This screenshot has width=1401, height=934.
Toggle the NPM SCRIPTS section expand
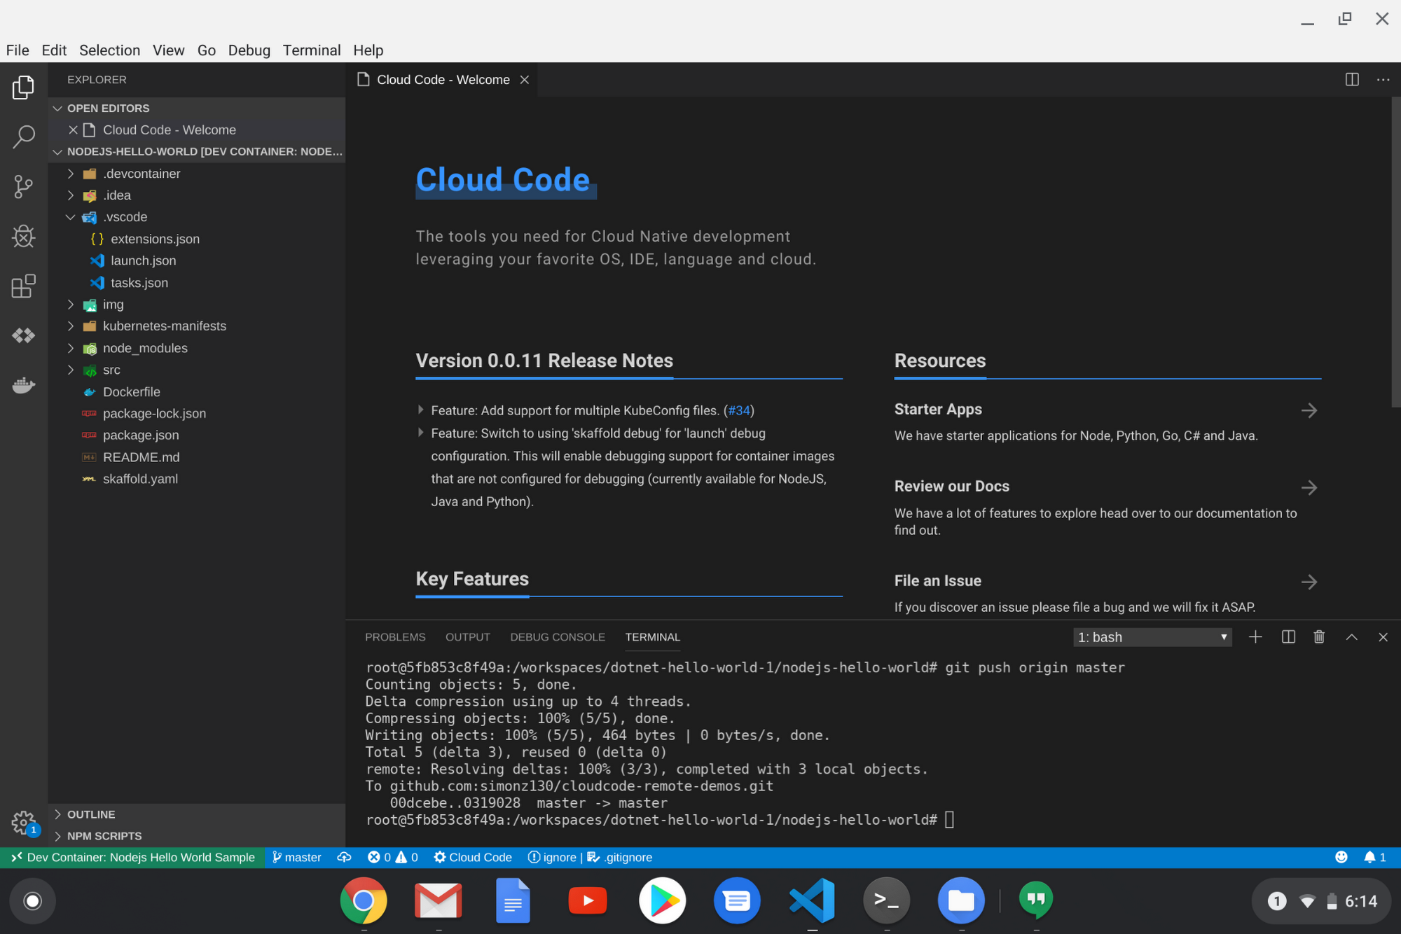(57, 835)
